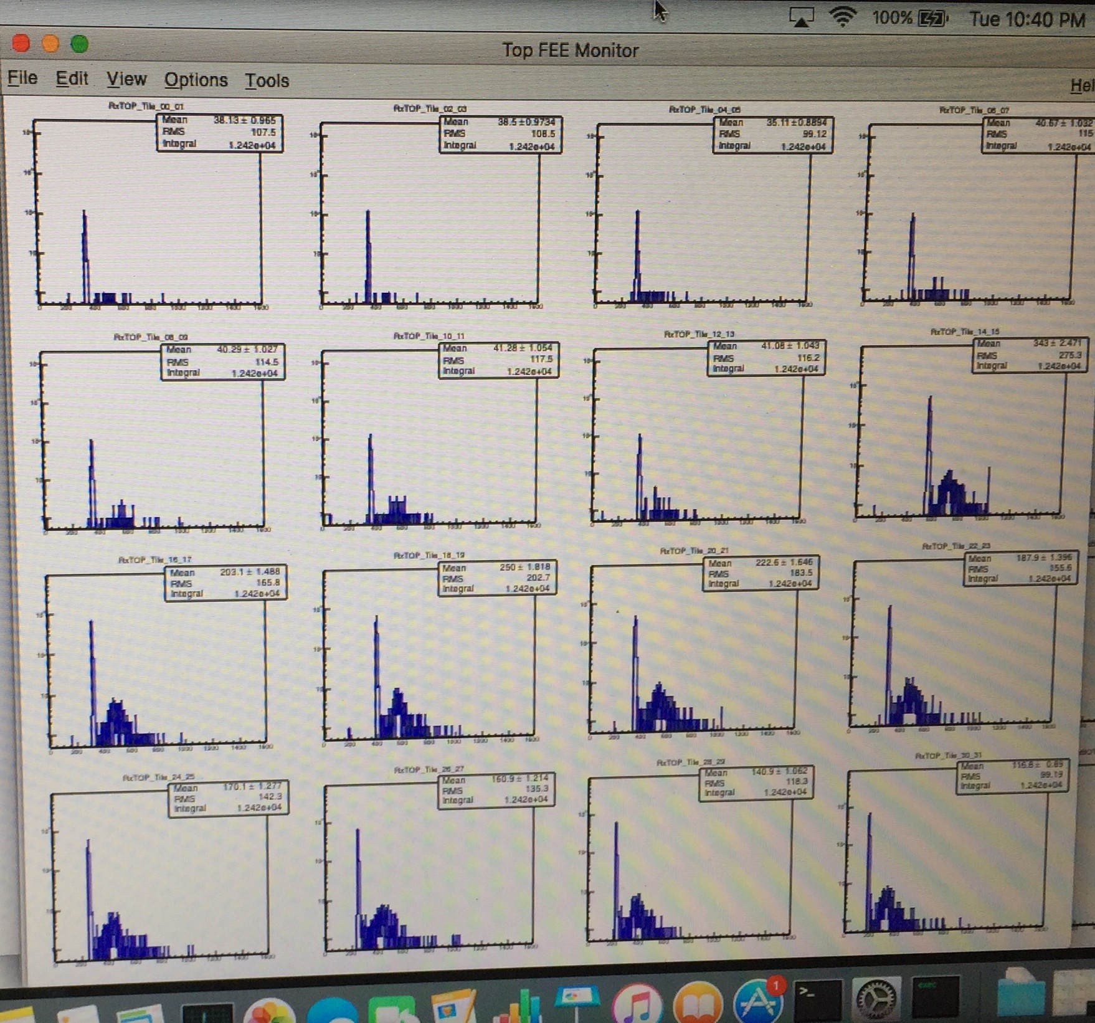Open the App Store with badge in dock
Viewport: 1095px width, 1023px height.
(x=757, y=1001)
